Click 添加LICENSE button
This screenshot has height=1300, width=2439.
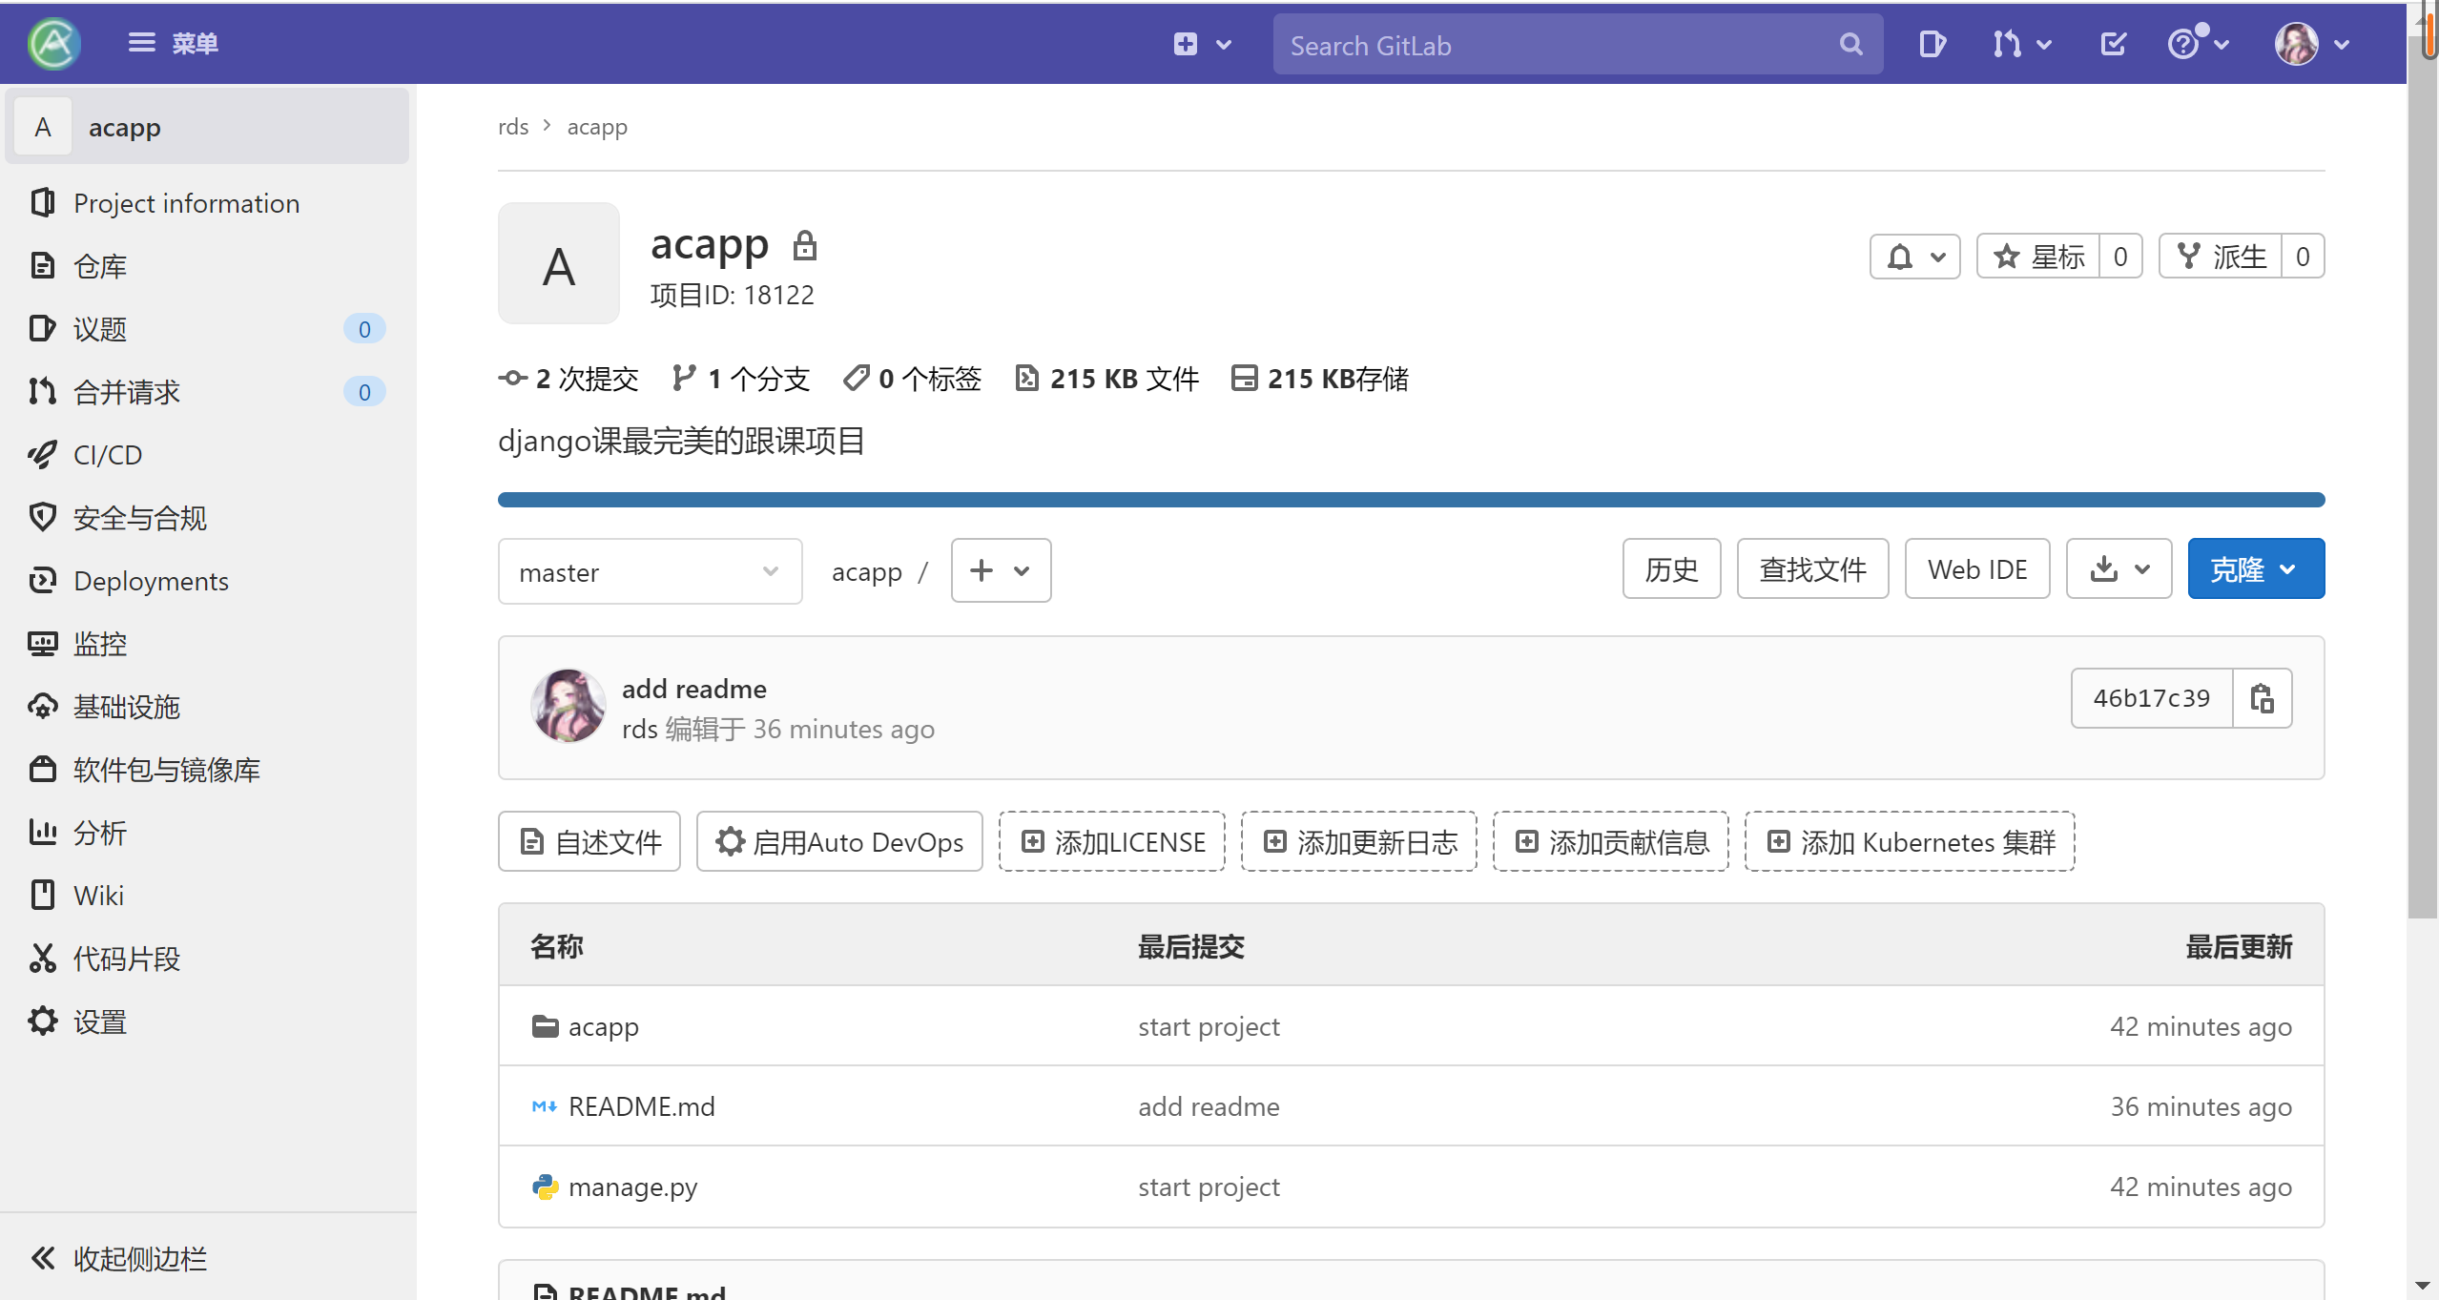tap(1112, 841)
